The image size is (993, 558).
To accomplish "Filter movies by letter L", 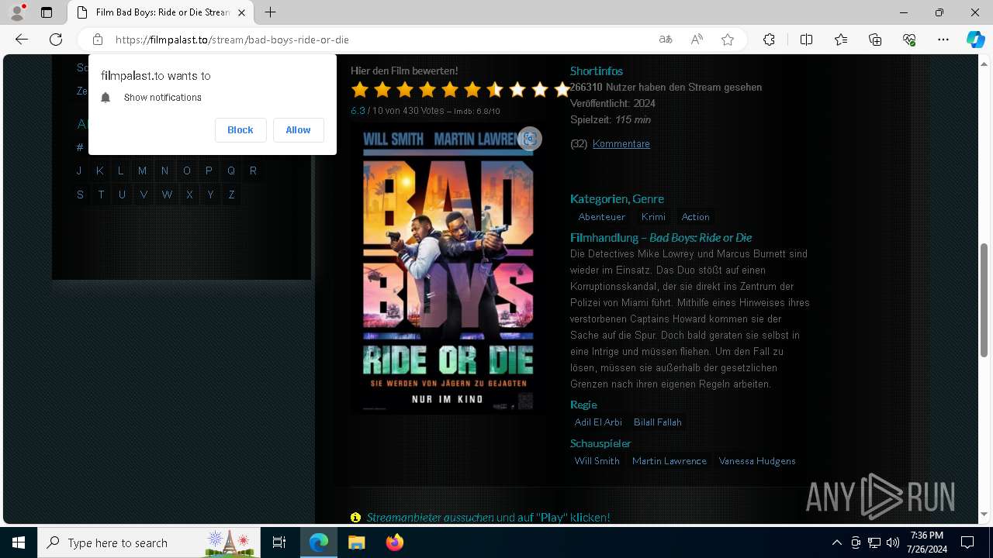I will point(120,170).
